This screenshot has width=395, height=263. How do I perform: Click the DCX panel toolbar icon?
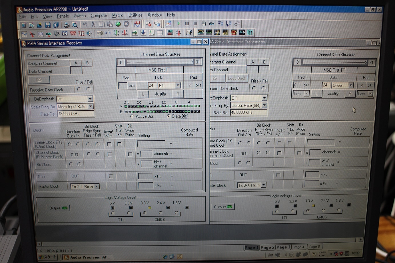click(x=100, y=33)
